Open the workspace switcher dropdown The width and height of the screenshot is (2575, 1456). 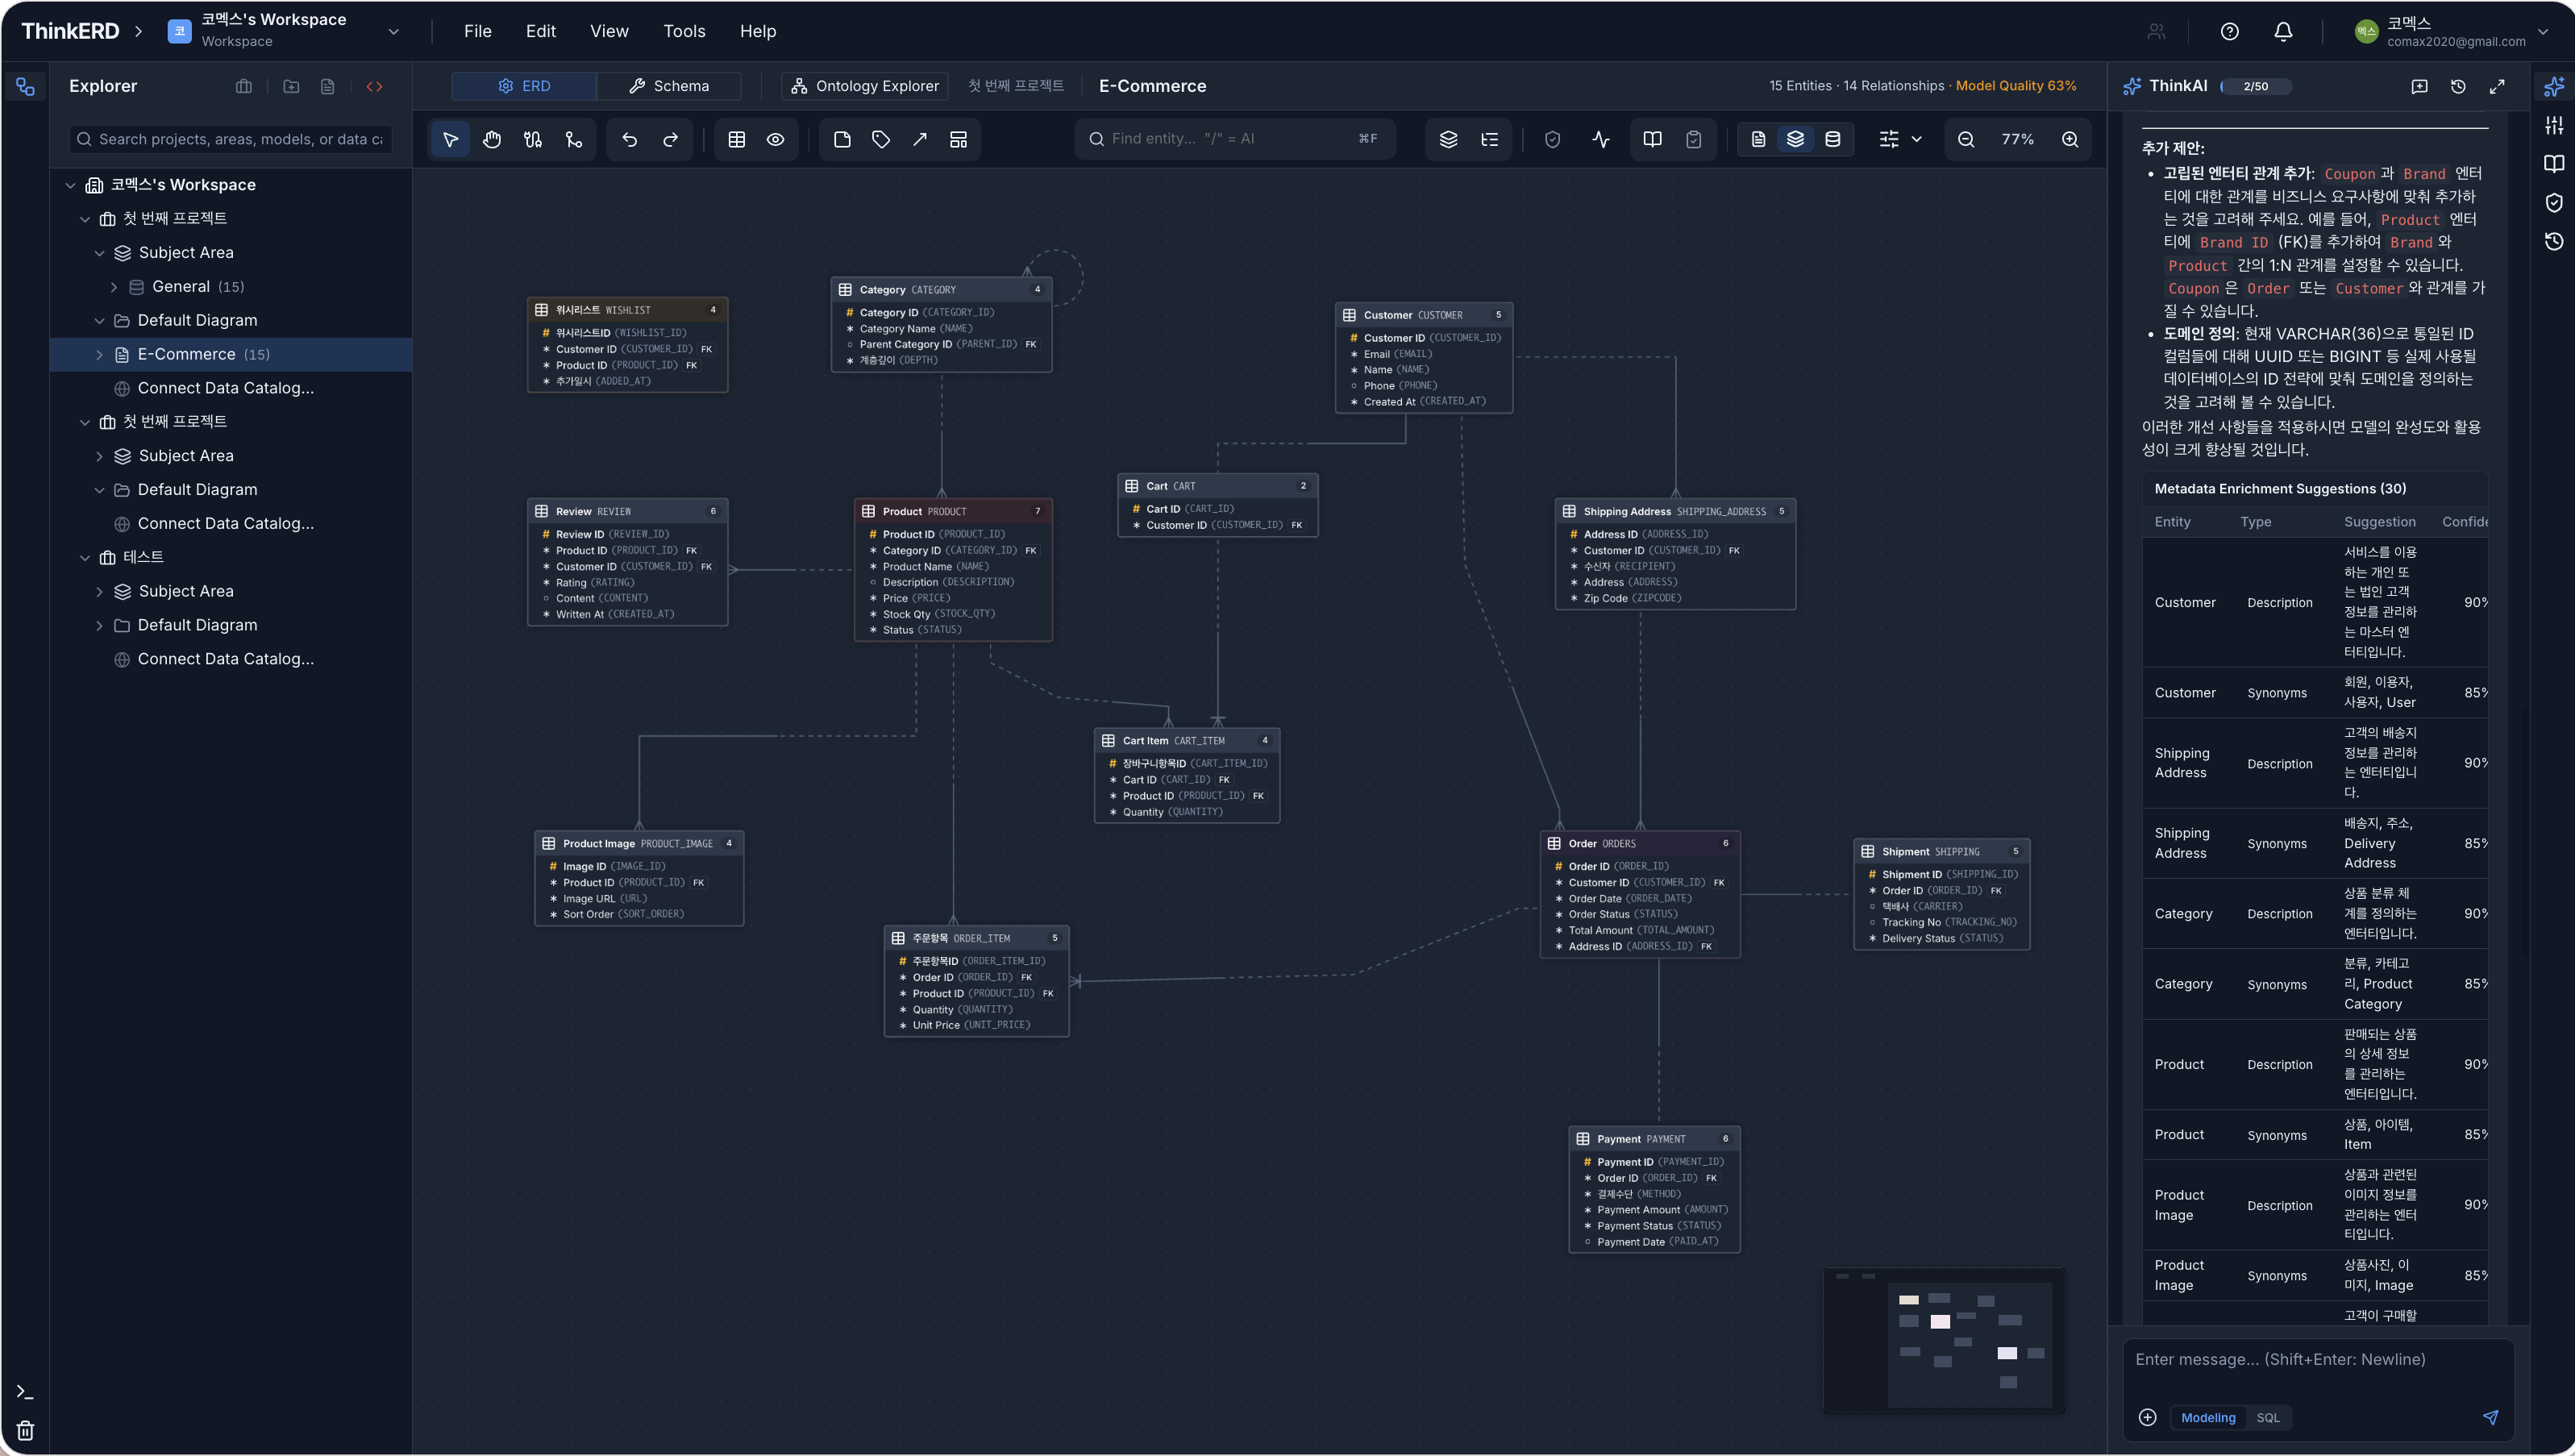(394, 31)
